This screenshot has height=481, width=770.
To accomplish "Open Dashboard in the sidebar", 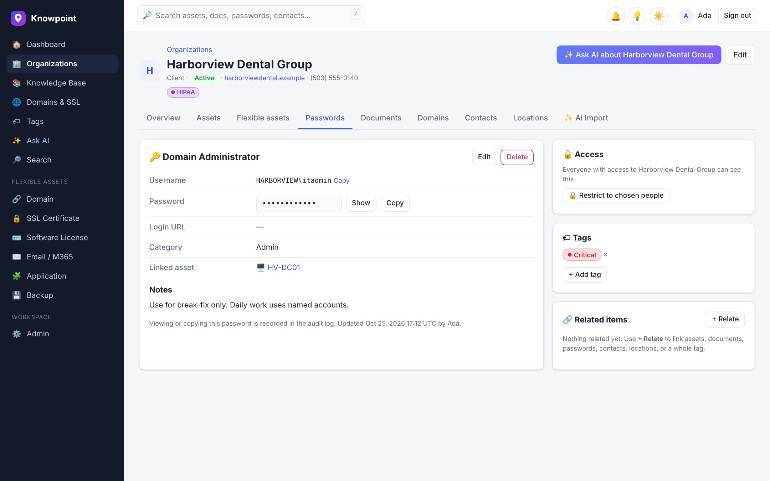I will pos(62,45).
